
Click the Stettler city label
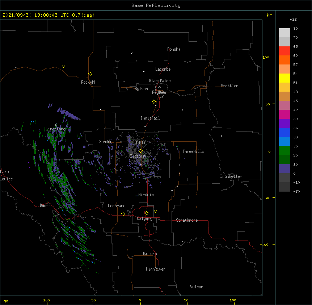[229, 86]
